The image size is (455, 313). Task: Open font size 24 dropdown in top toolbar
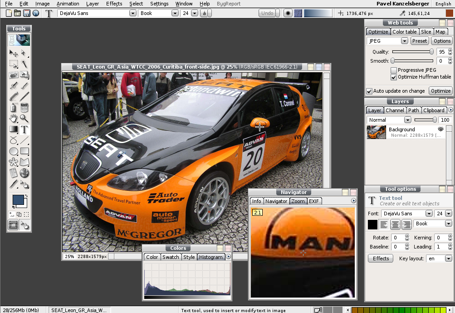195,13
